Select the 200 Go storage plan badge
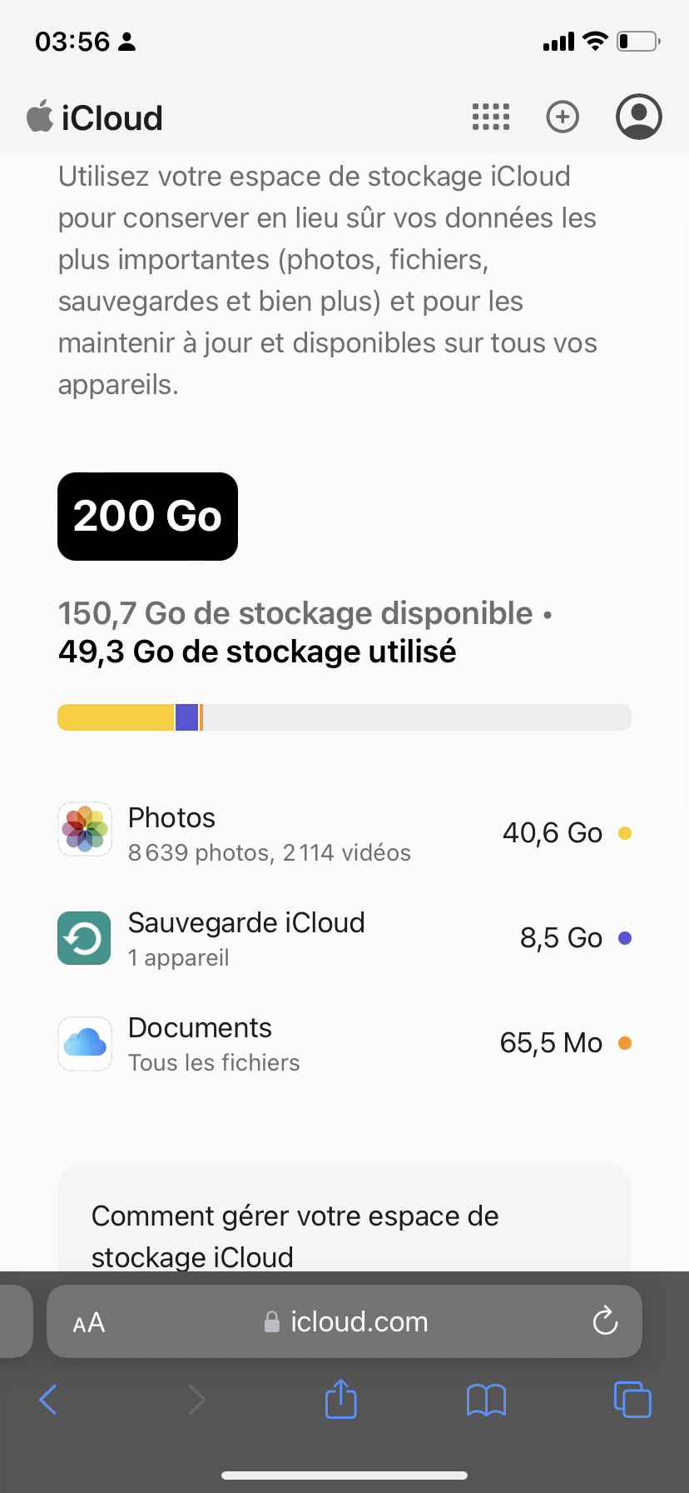 148,517
